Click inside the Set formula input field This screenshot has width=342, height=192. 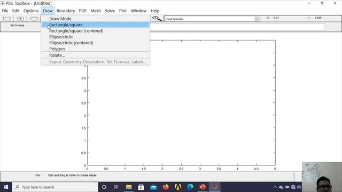coord(237,27)
